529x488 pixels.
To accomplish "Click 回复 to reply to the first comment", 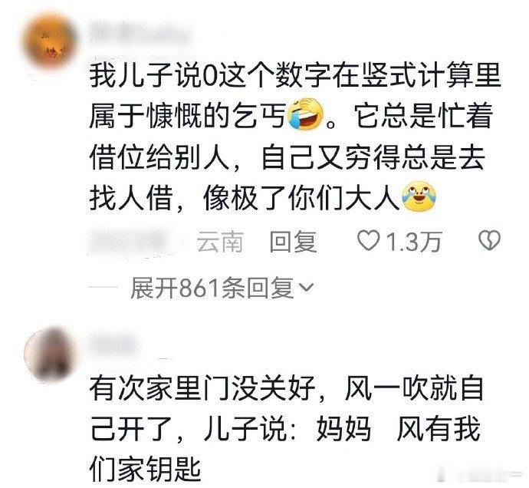I will point(294,241).
